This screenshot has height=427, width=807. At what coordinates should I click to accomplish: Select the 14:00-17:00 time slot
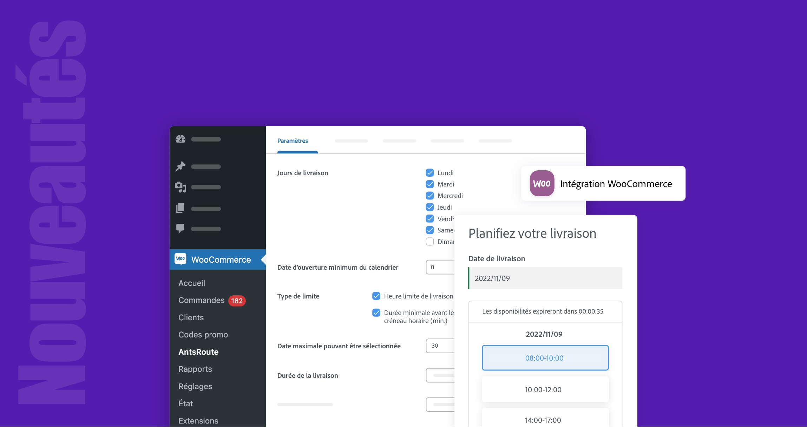point(545,418)
